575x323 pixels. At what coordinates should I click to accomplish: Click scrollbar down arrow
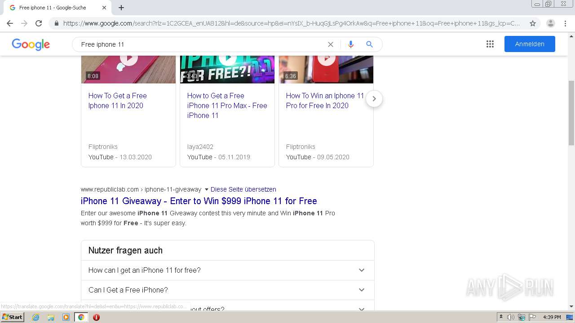coord(571,306)
